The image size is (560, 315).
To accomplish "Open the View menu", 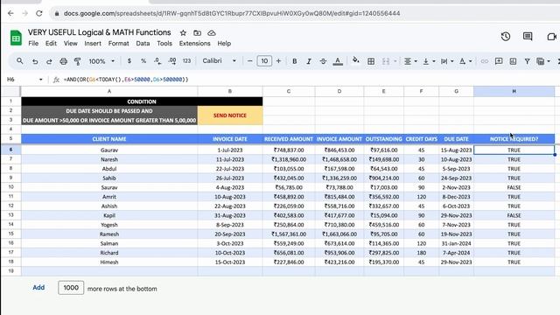I will coord(70,44).
